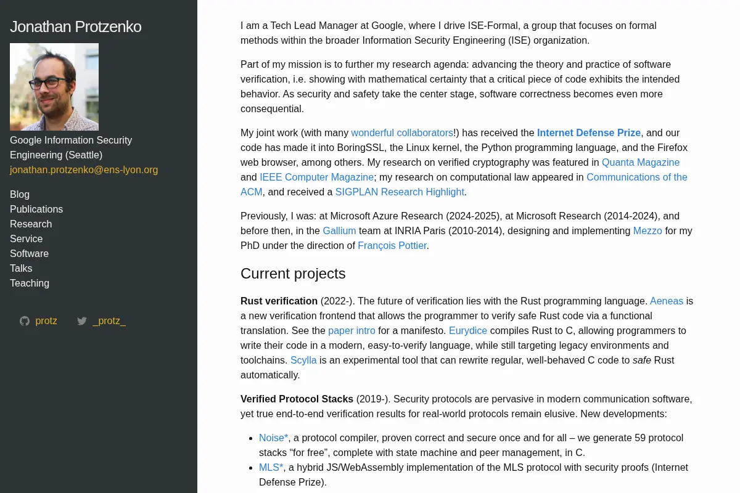The image size is (740, 493).
Task: Open the Blog page in sidebar
Action: click(x=20, y=194)
